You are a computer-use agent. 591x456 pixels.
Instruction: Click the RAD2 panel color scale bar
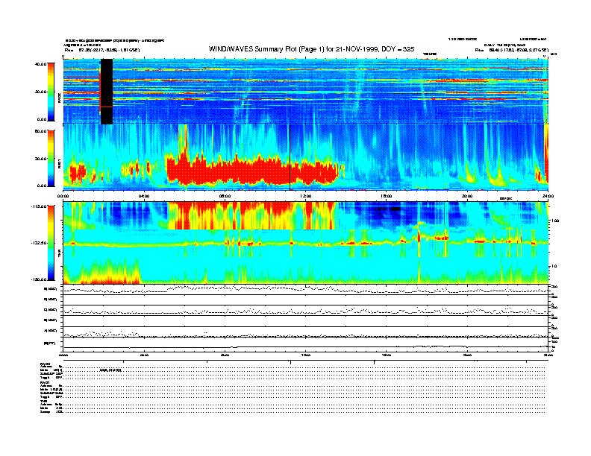click(x=51, y=92)
